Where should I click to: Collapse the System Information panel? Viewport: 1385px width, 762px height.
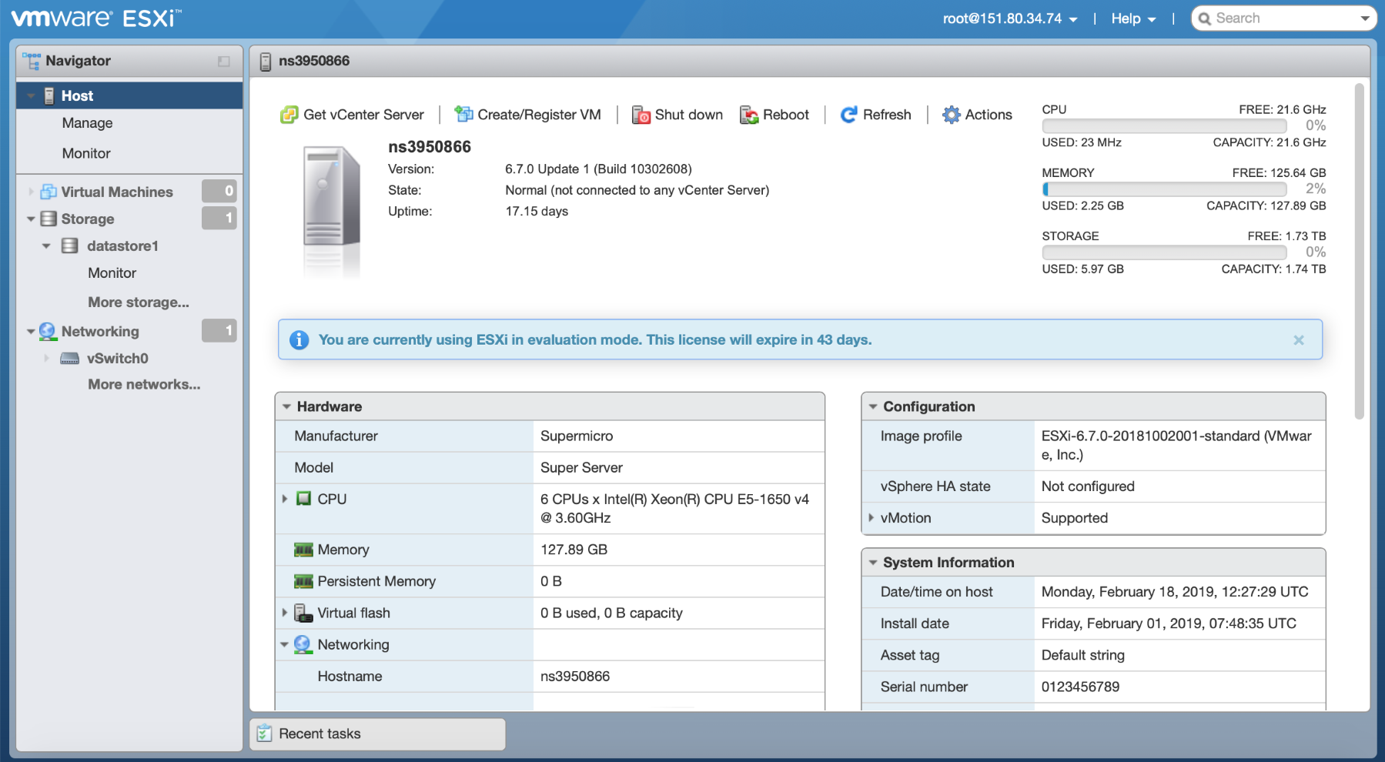(873, 563)
